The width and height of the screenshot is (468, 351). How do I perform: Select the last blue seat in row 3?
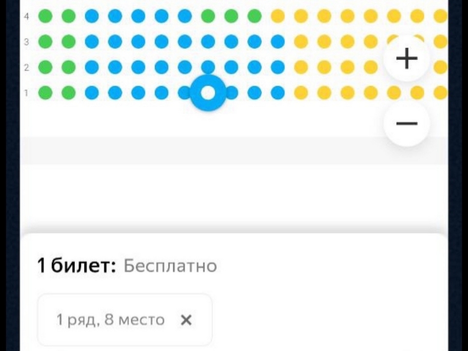tap(277, 41)
